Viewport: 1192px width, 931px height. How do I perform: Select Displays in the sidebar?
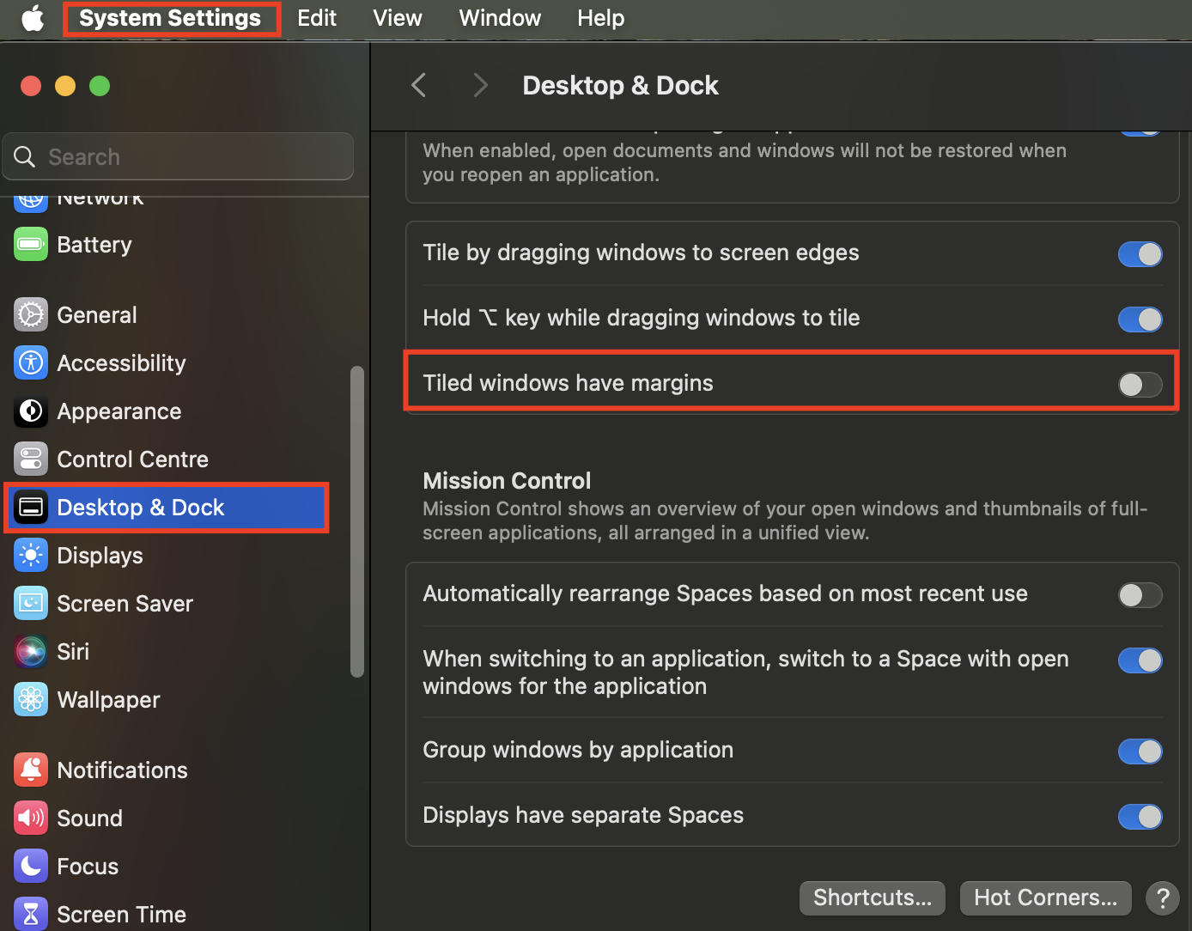point(167,556)
